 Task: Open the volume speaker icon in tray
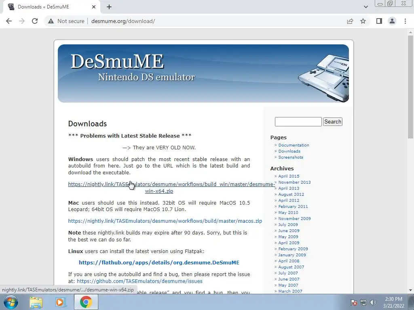(373, 302)
